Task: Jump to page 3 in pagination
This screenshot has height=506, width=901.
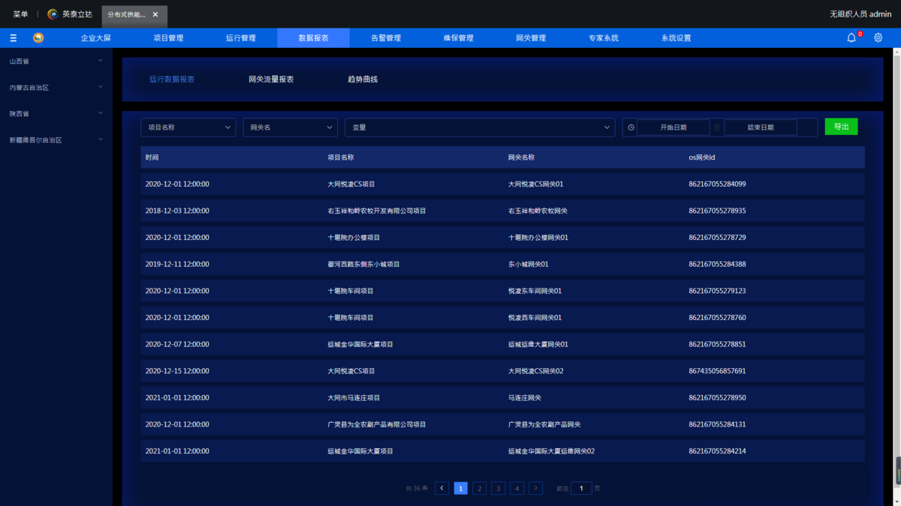Action: click(498, 488)
